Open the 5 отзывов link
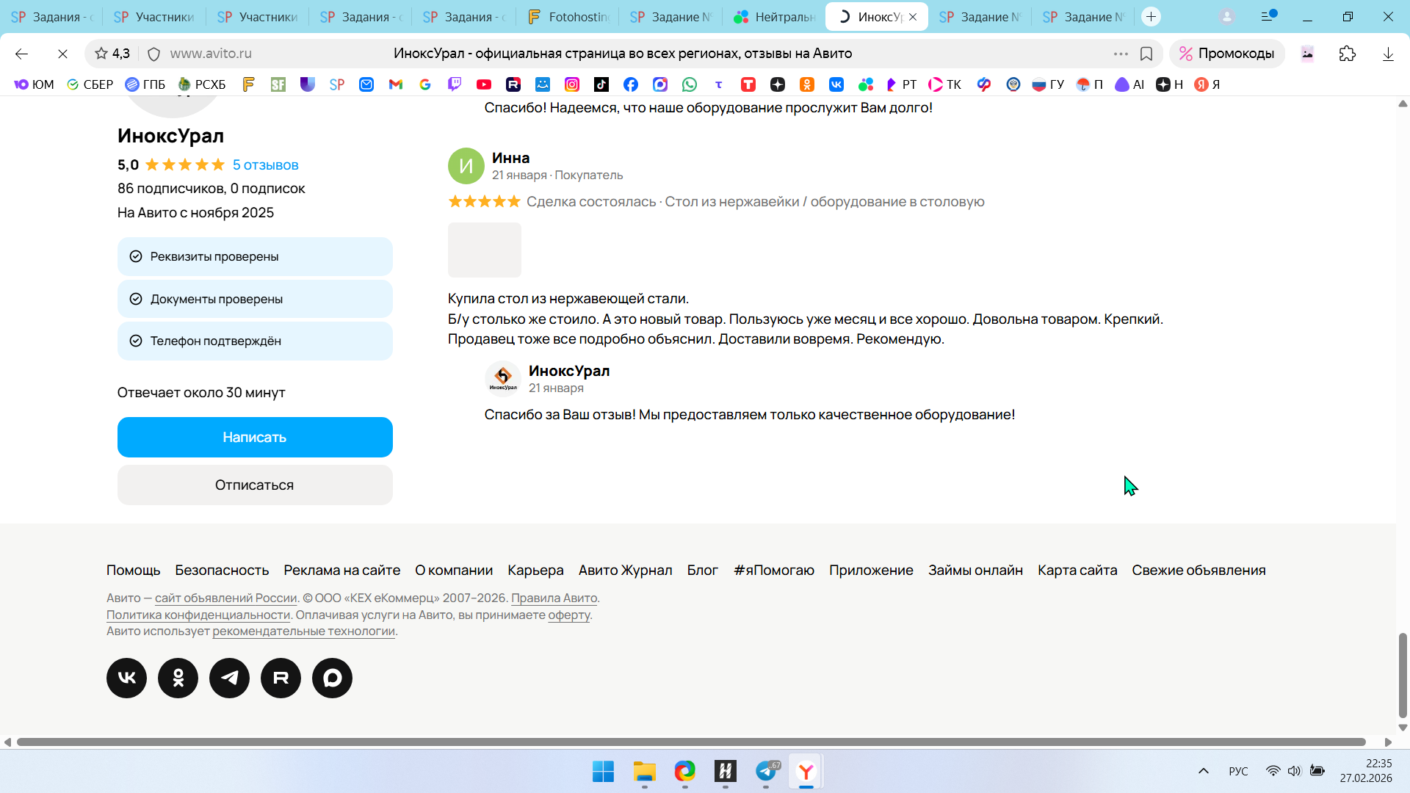Screen dimensions: 1410x793 (x=265, y=165)
